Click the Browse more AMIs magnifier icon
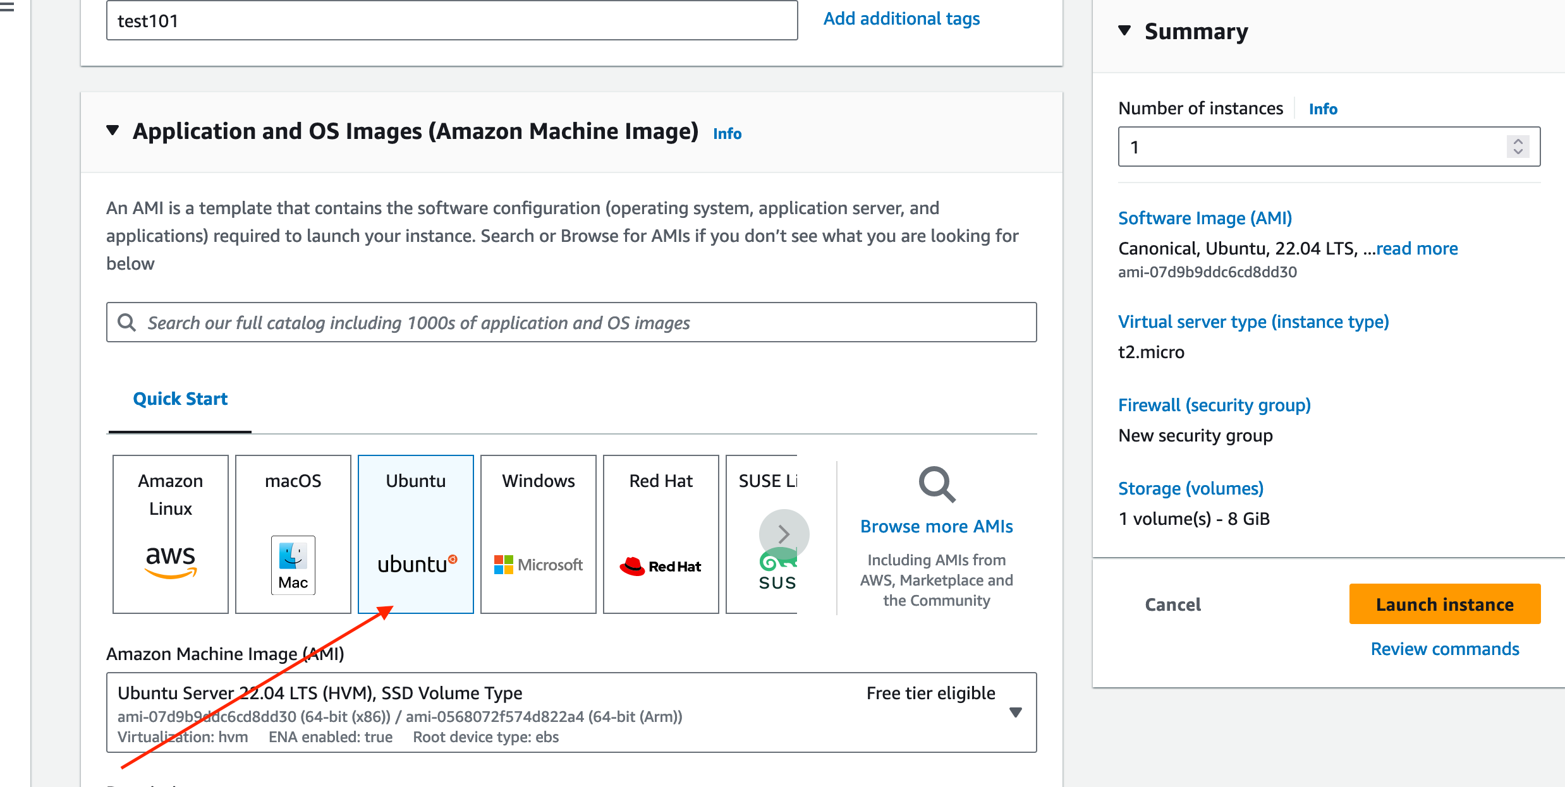Screen dimensions: 1565x787 coord(936,484)
